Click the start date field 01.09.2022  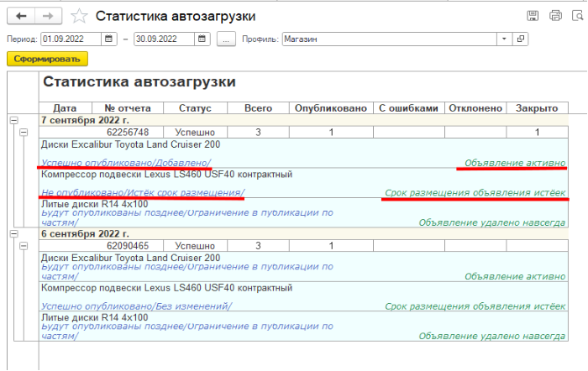pyautogui.click(x=71, y=39)
